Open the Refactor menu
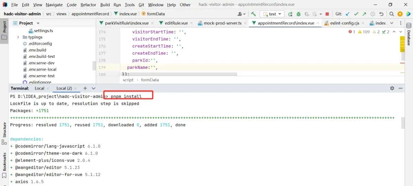Screen dimensions: 413x186 88,5
